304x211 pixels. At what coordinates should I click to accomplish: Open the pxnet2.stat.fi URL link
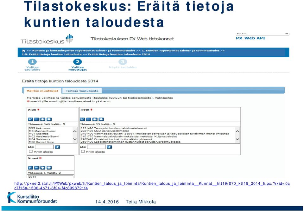coord(152,186)
